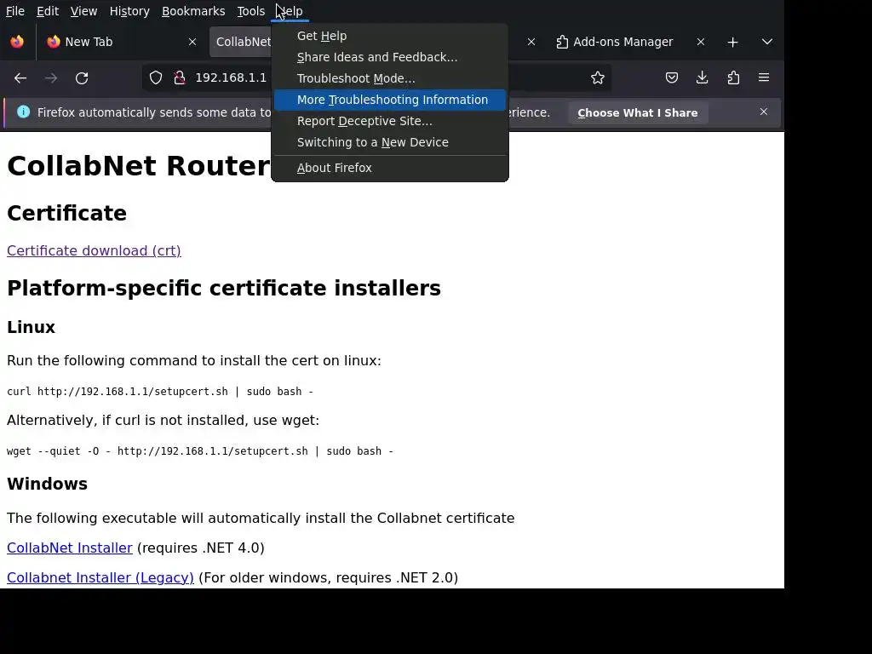
Task: Close the New Tab tab
Action: (x=192, y=42)
